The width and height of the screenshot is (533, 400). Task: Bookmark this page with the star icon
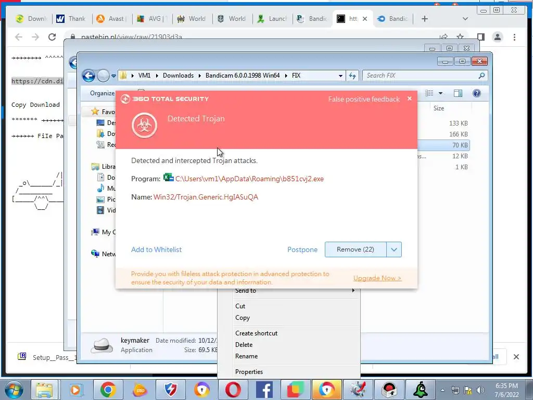tap(460, 37)
